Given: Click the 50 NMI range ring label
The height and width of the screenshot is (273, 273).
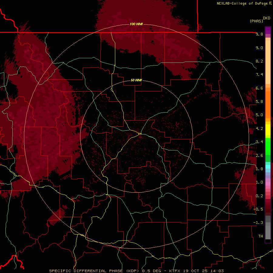Looking at the screenshot, I should 136,80.
